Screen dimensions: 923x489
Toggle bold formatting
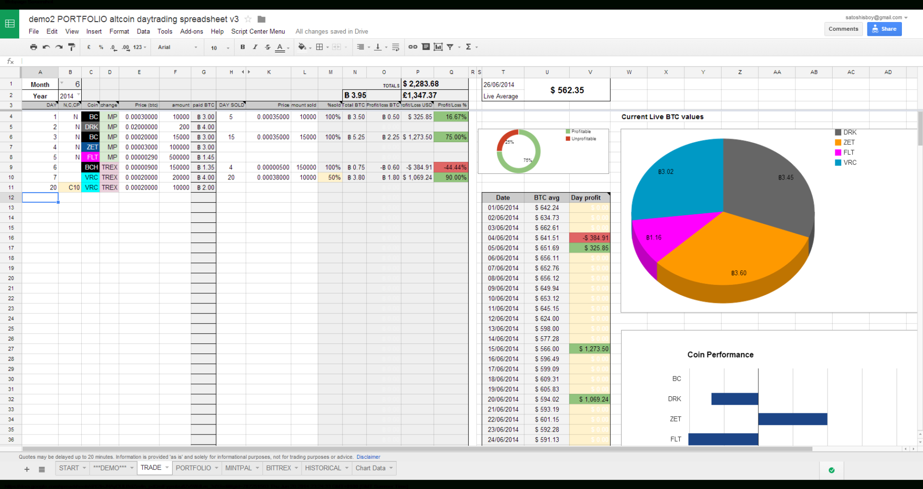click(242, 46)
